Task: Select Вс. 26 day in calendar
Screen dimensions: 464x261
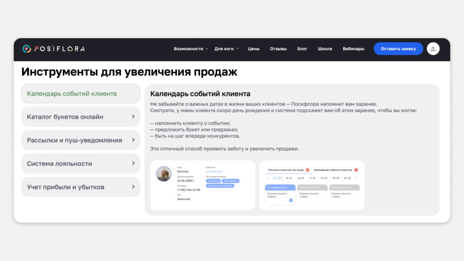Action: pyautogui.click(x=348, y=178)
